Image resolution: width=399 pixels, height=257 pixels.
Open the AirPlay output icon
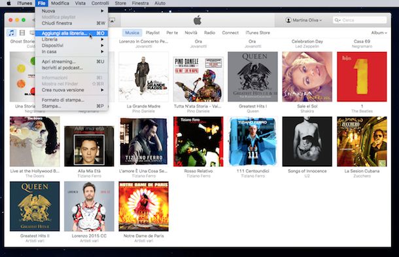[x=113, y=20]
